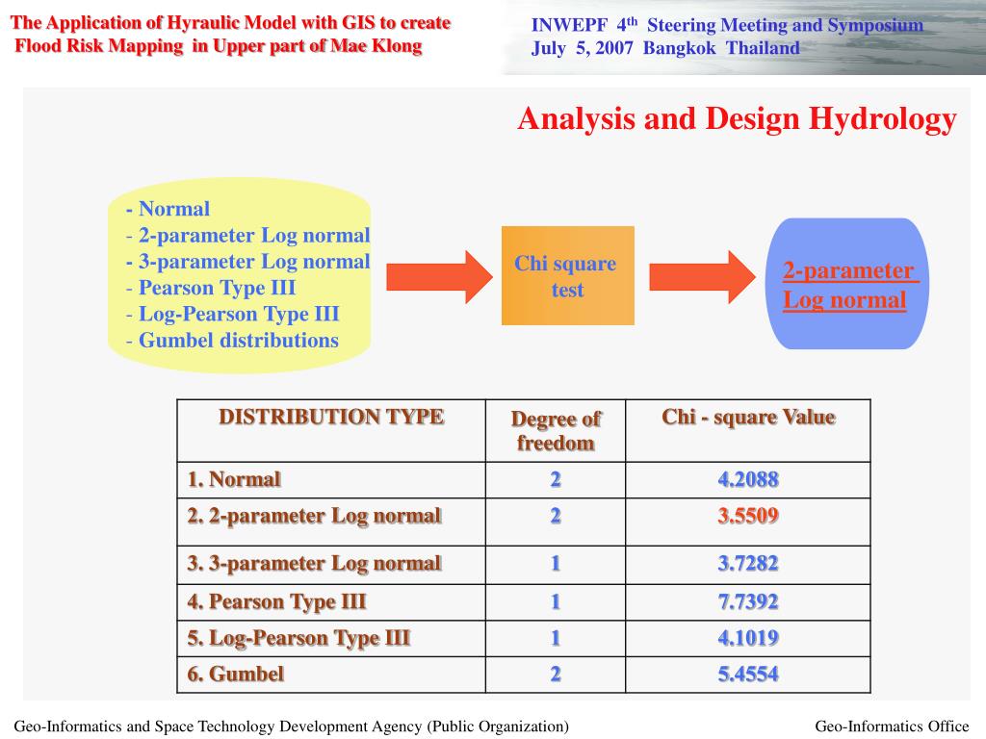Click '- 3-parameter Log normal' in yellow list

coord(247,262)
